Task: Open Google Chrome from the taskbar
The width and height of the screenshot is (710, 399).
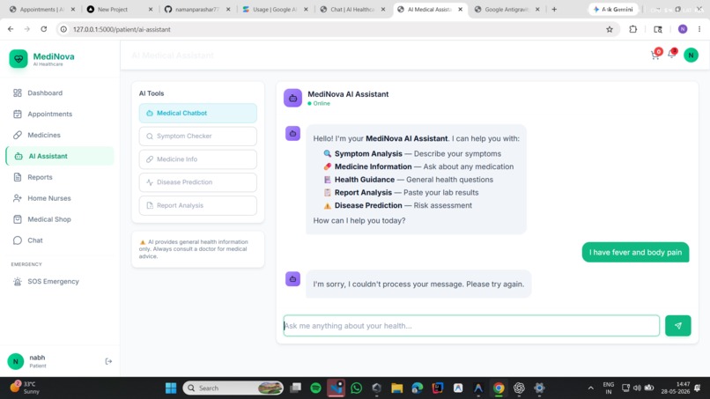Action: click(x=499, y=388)
